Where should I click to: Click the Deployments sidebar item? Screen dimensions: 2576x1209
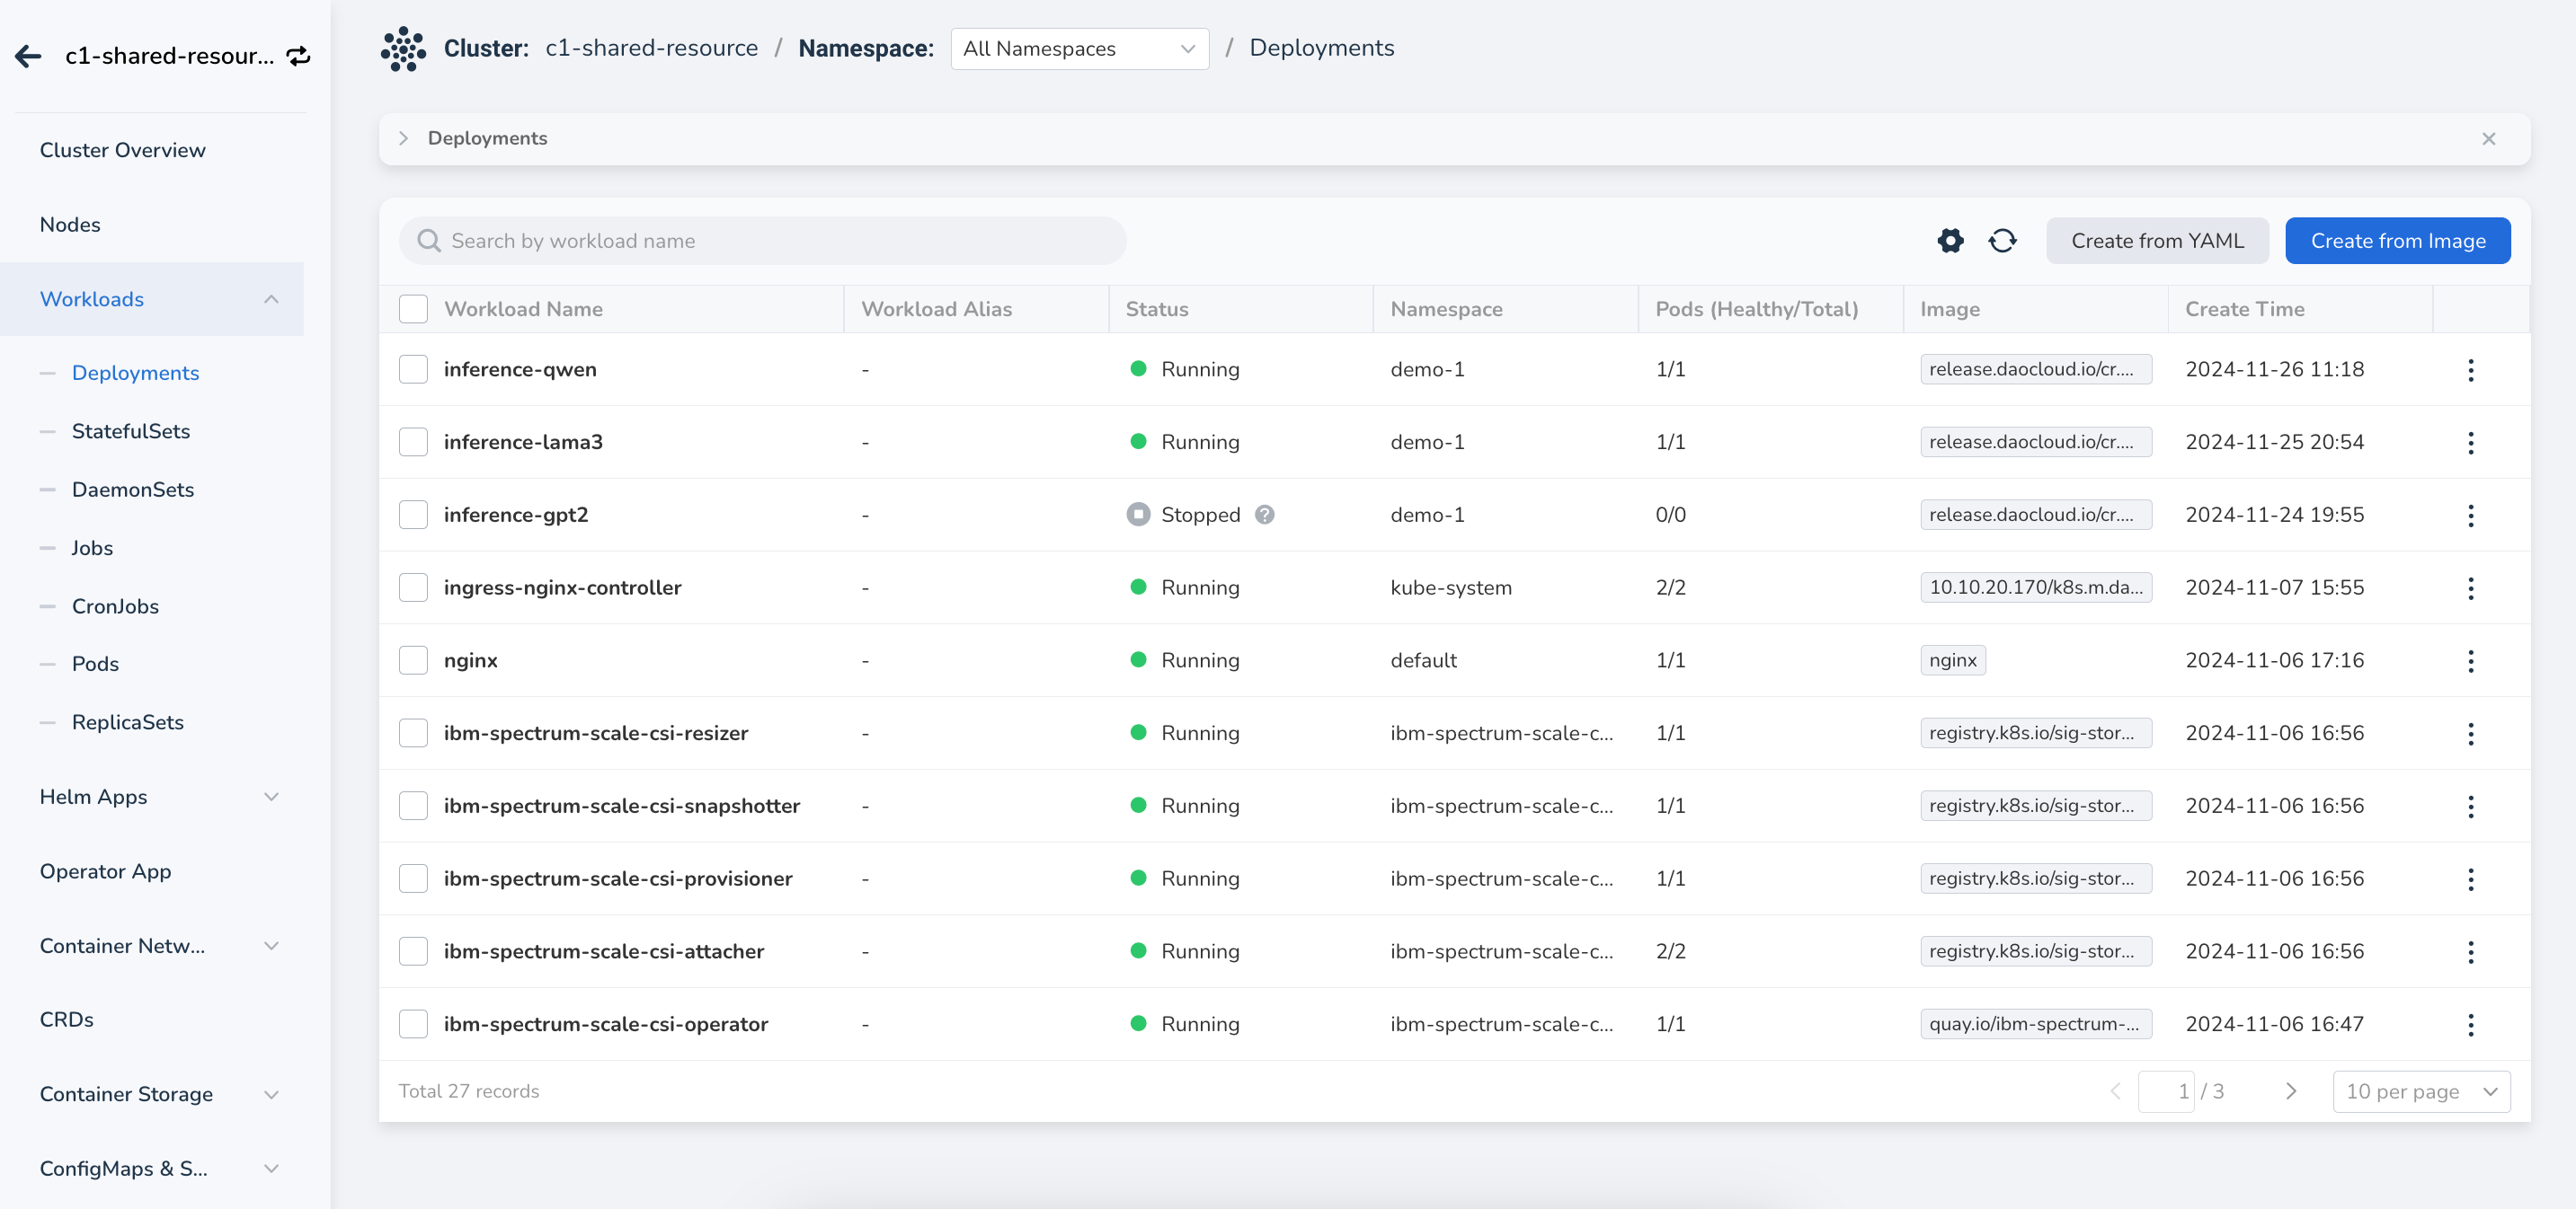[x=135, y=373]
